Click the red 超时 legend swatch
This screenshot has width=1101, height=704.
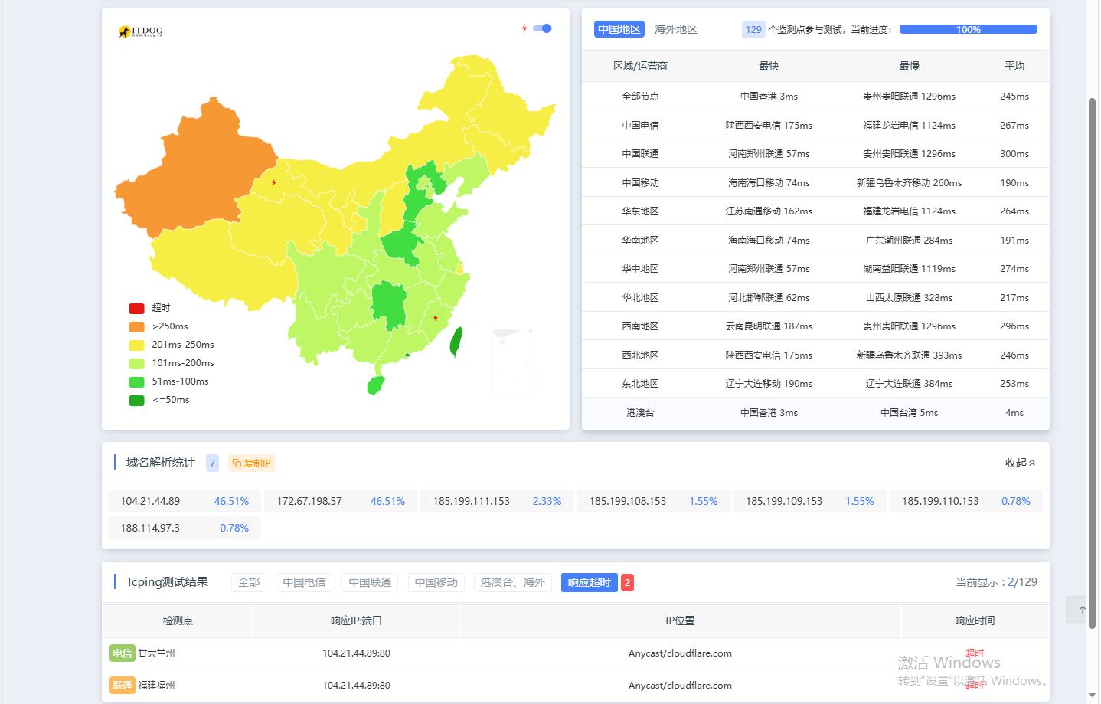(137, 308)
